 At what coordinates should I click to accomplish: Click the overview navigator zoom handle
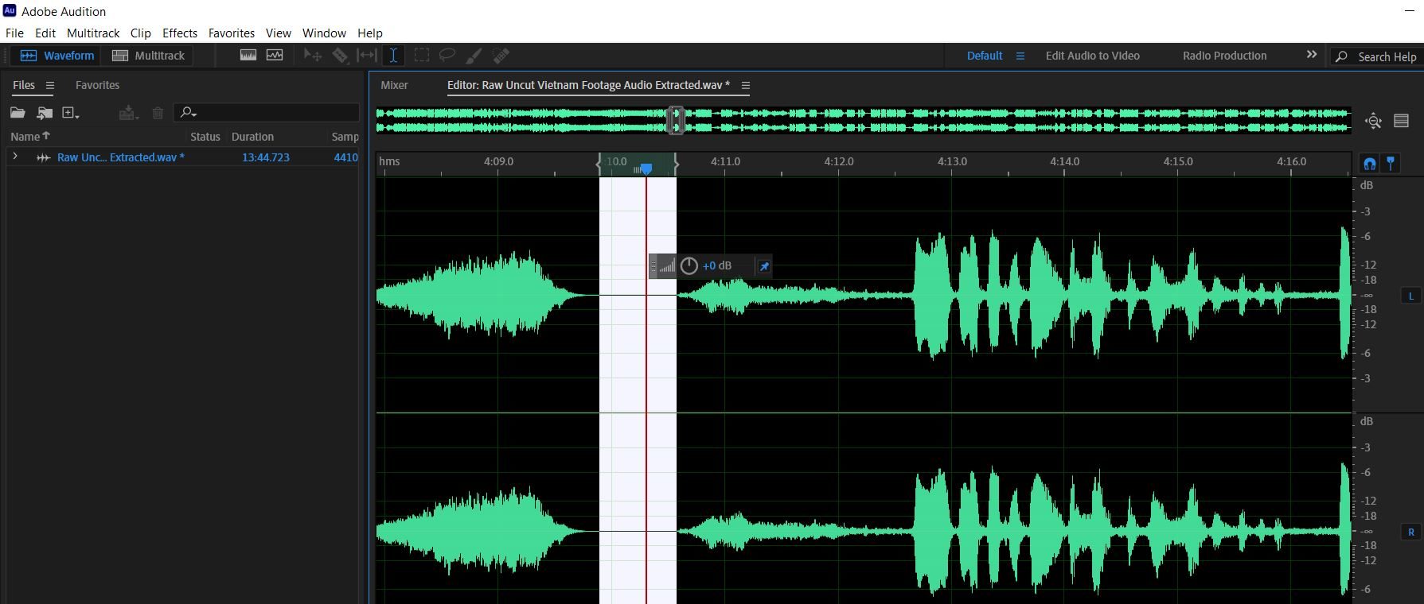click(676, 121)
